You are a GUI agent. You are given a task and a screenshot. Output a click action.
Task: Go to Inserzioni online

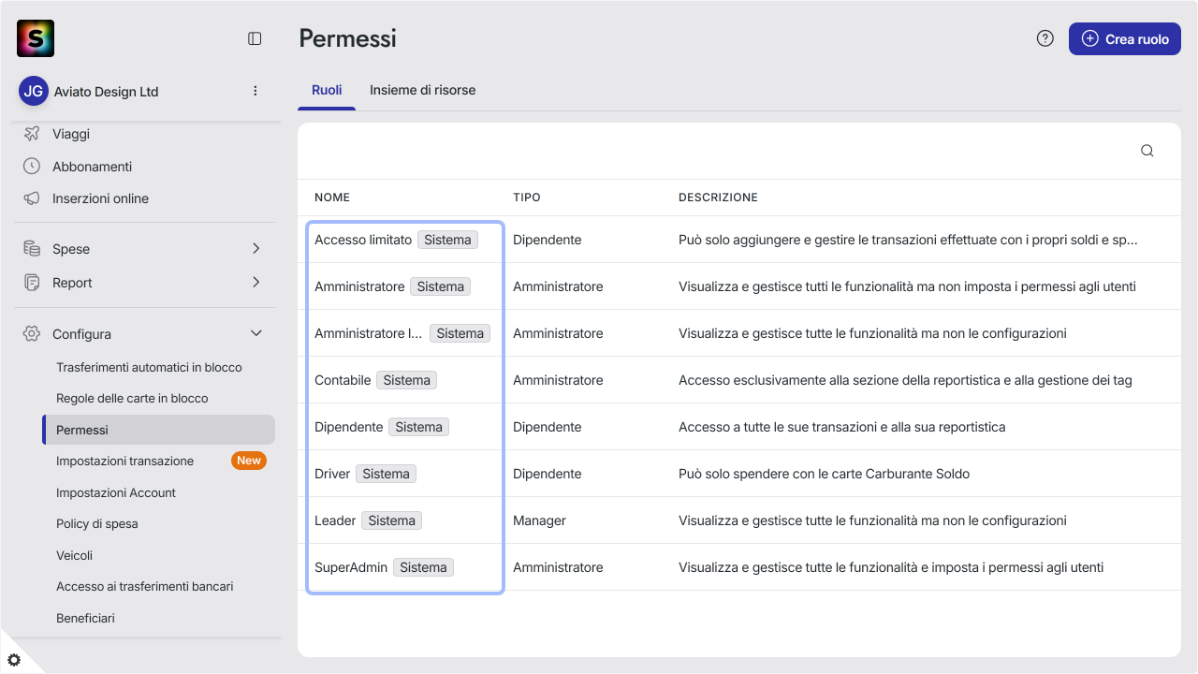100,198
